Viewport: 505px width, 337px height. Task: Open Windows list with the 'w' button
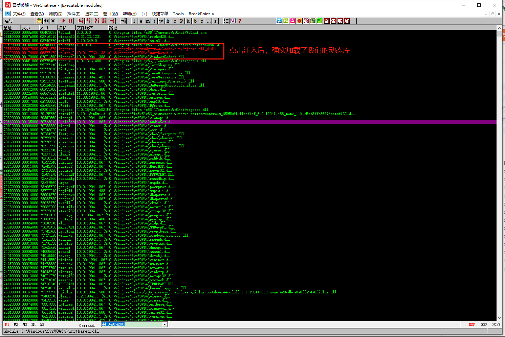coord(161,21)
